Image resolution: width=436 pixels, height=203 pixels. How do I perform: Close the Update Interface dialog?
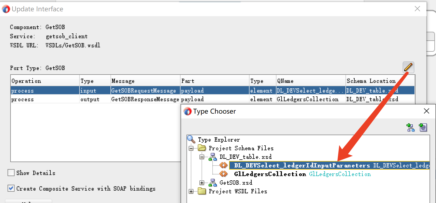(x=417, y=9)
